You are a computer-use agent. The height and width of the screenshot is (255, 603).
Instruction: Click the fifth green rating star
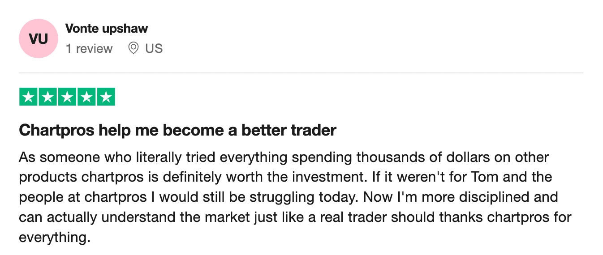pos(106,97)
